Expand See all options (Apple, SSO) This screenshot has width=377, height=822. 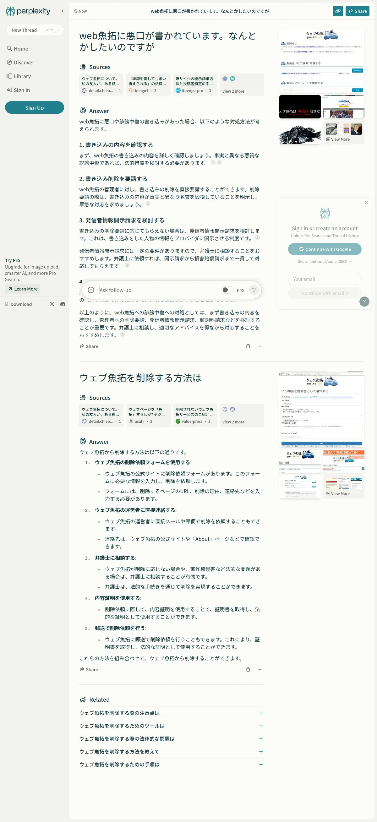pyautogui.click(x=325, y=261)
